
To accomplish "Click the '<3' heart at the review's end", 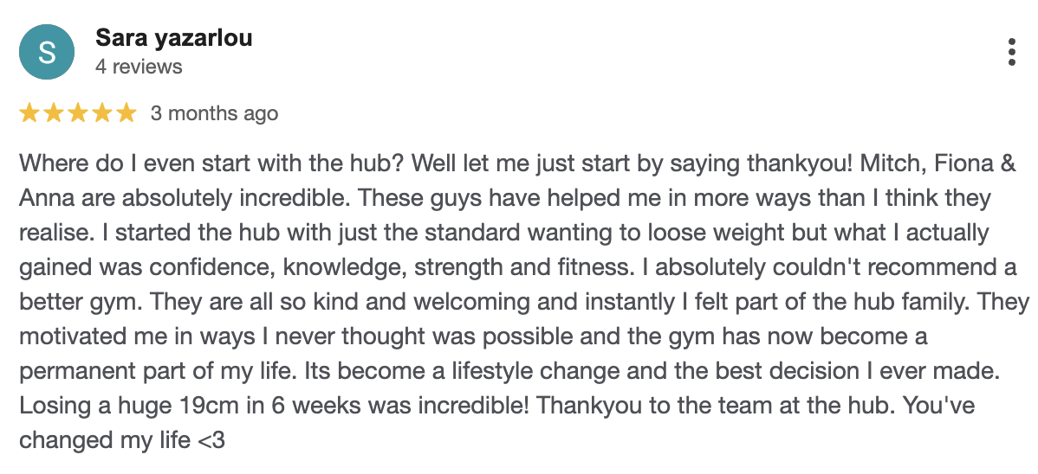I will pyautogui.click(x=211, y=440).
